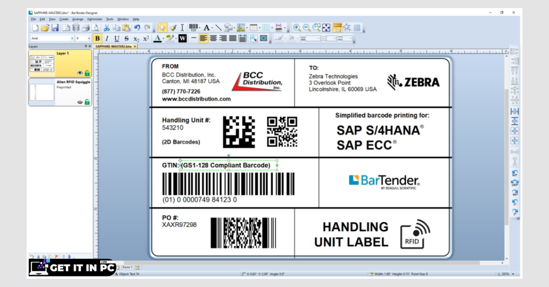
Task: Choose the text A creation tool
Action: point(206,28)
